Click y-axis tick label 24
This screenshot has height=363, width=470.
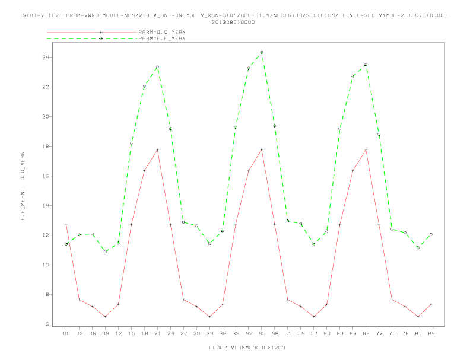point(45,57)
